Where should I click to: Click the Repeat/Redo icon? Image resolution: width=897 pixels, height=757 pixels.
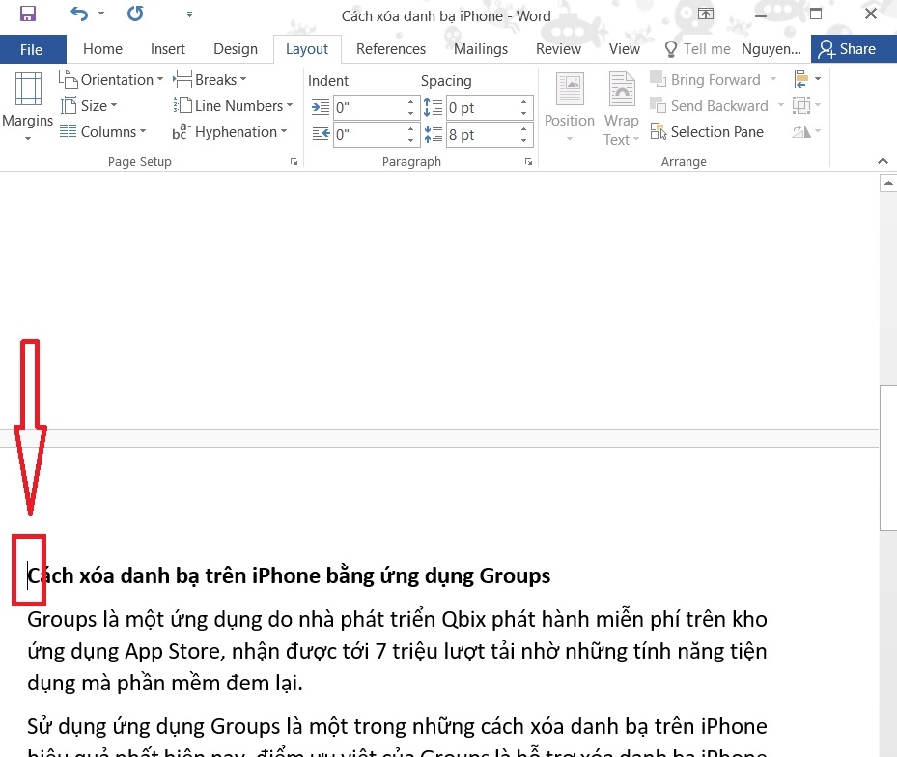click(135, 14)
